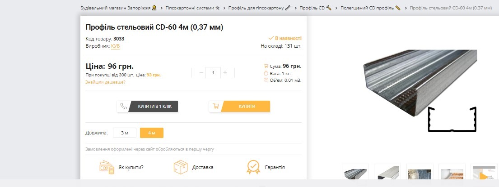Open video thumbnail with play icon
Image resolution: width=499 pixels, height=187 pixels.
tap(484, 172)
